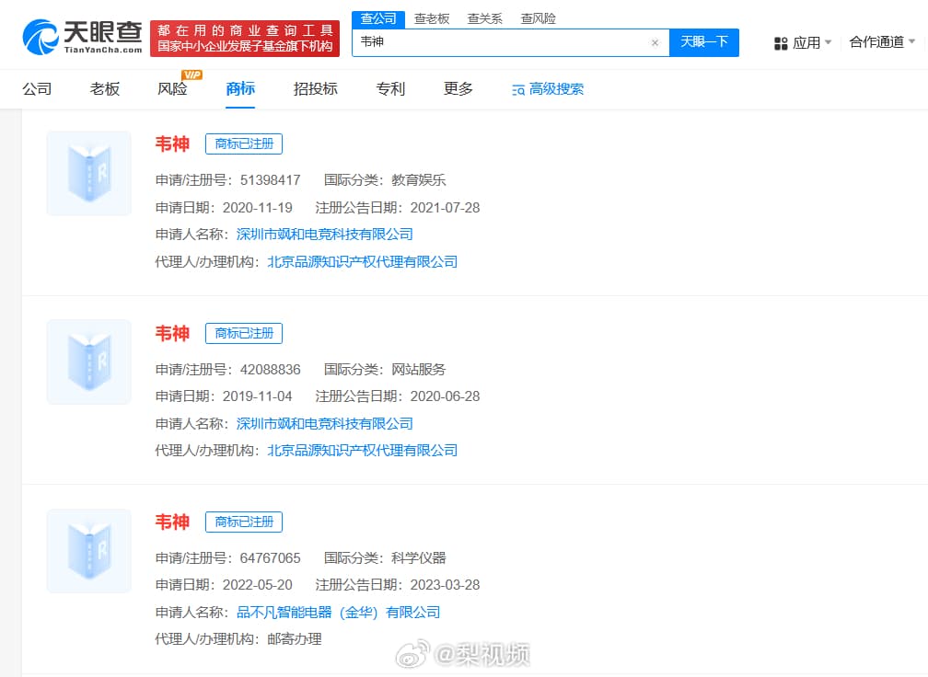Open the 应用 grid icon
Viewport: 928px width, 677px height.
click(x=781, y=43)
